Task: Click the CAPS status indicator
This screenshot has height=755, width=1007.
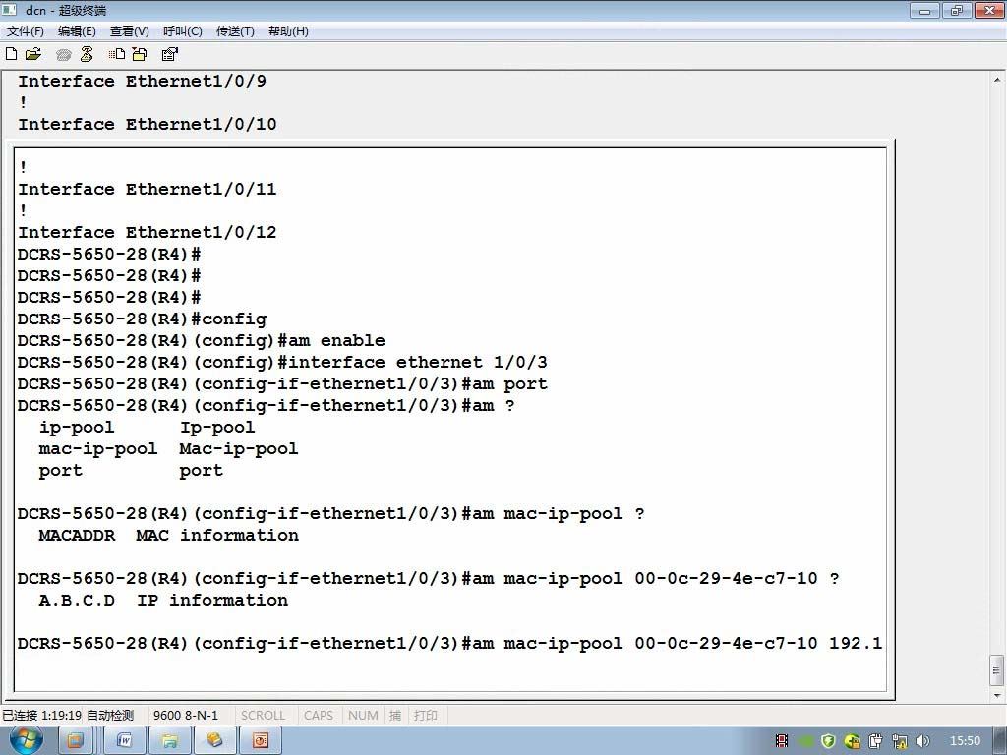Action: pyautogui.click(x=319, y=716)
